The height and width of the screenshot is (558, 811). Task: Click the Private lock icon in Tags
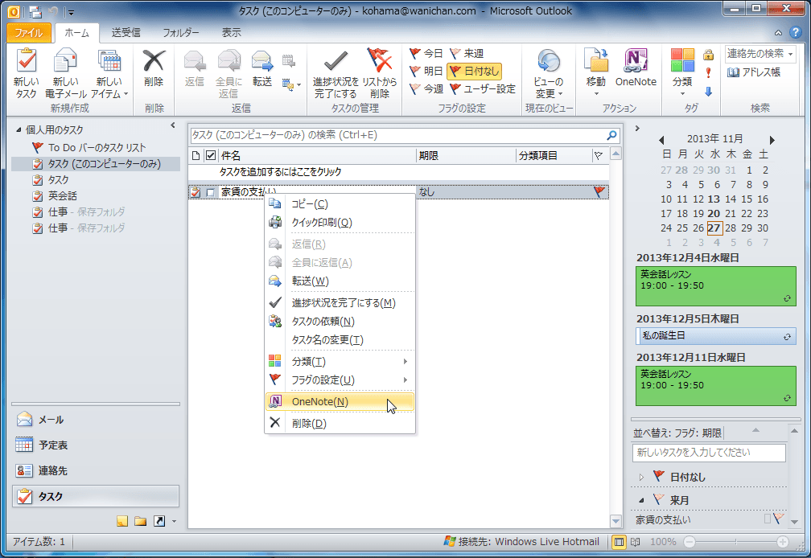point(708,54)
